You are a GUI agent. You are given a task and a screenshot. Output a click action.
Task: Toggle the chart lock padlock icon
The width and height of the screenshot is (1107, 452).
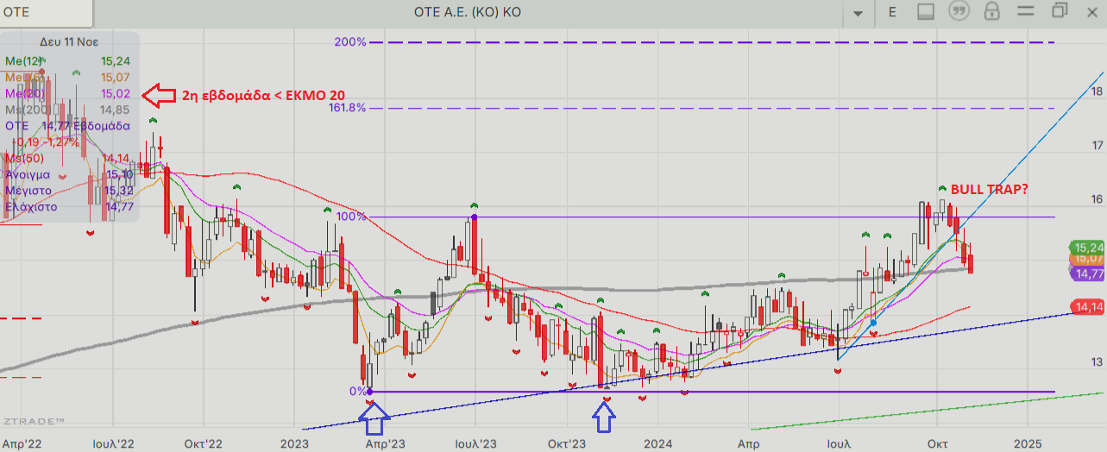pyautogui.click(x=992, y=12)
